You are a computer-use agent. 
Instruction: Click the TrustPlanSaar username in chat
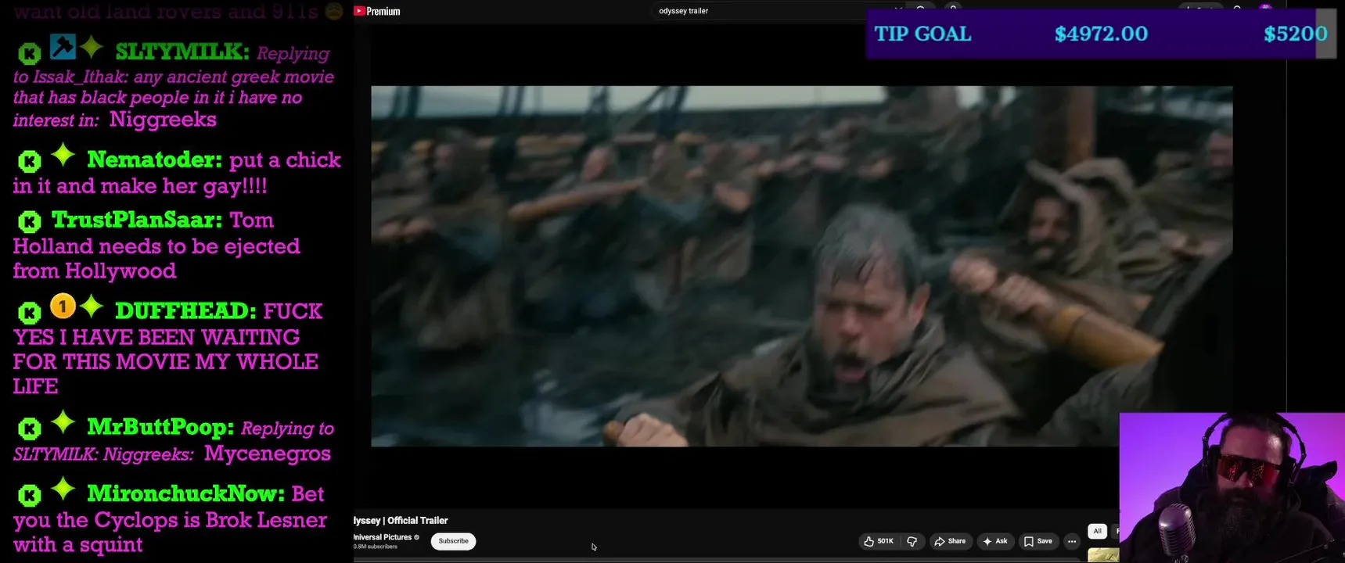(137, 220)
